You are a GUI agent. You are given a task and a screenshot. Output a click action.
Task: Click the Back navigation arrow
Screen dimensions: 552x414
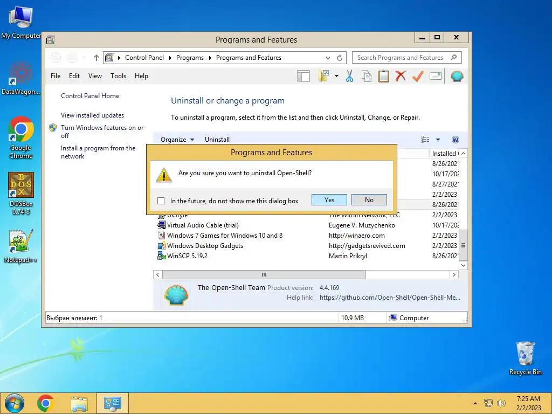tap(56, 57)
